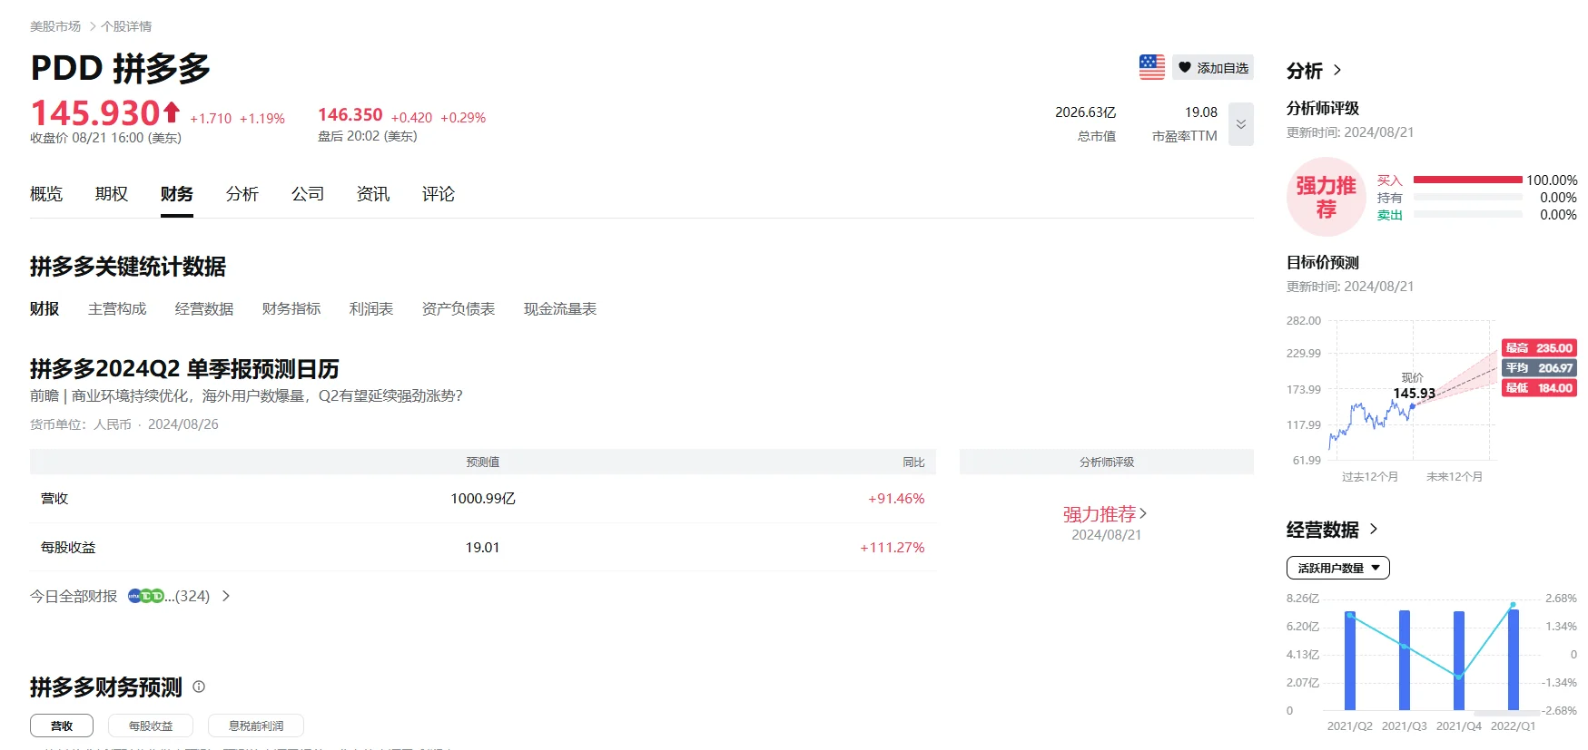Open the 评论 tab
The width and height of the screenshot is (1588, 750).
coord(439,194)
